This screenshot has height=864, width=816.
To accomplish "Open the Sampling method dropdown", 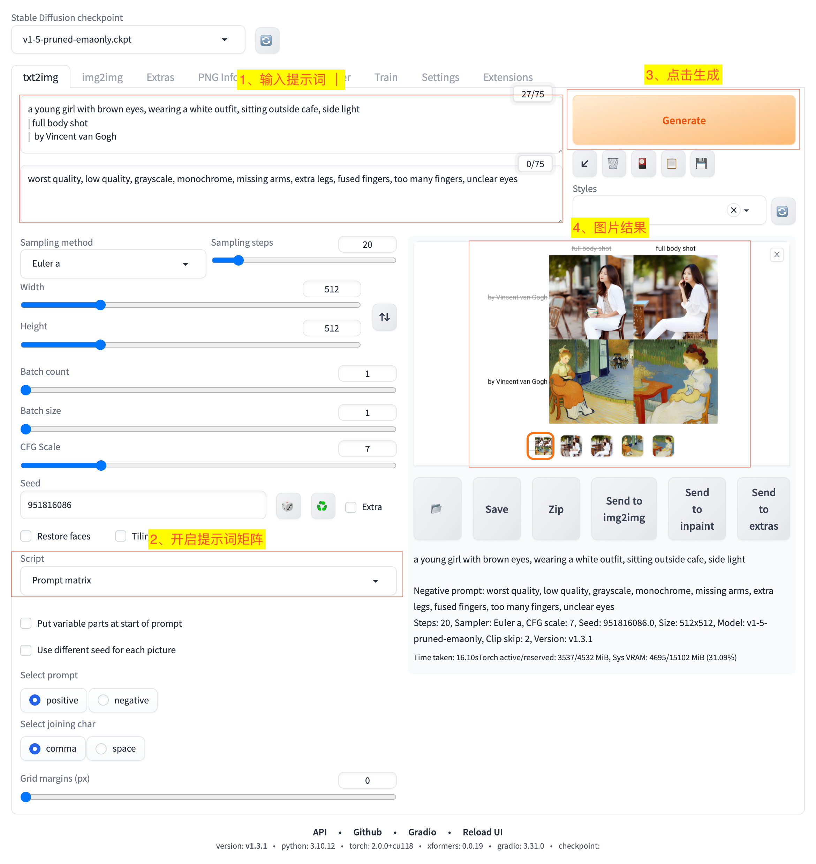I will 113,263.
